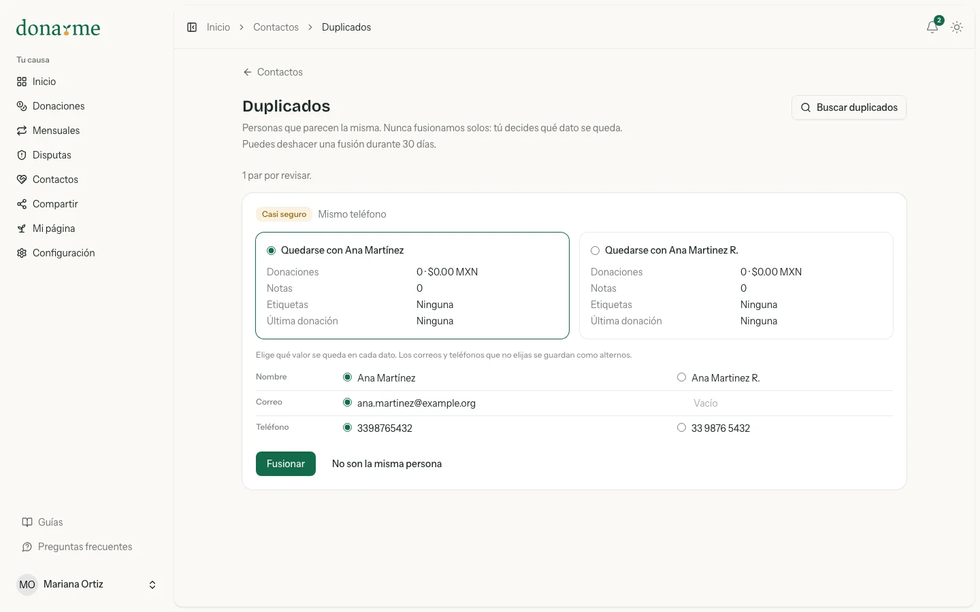Viewport: 980px width, 612px height.
Task: Click the 1 par por revisar text
Action: [277, 175]
